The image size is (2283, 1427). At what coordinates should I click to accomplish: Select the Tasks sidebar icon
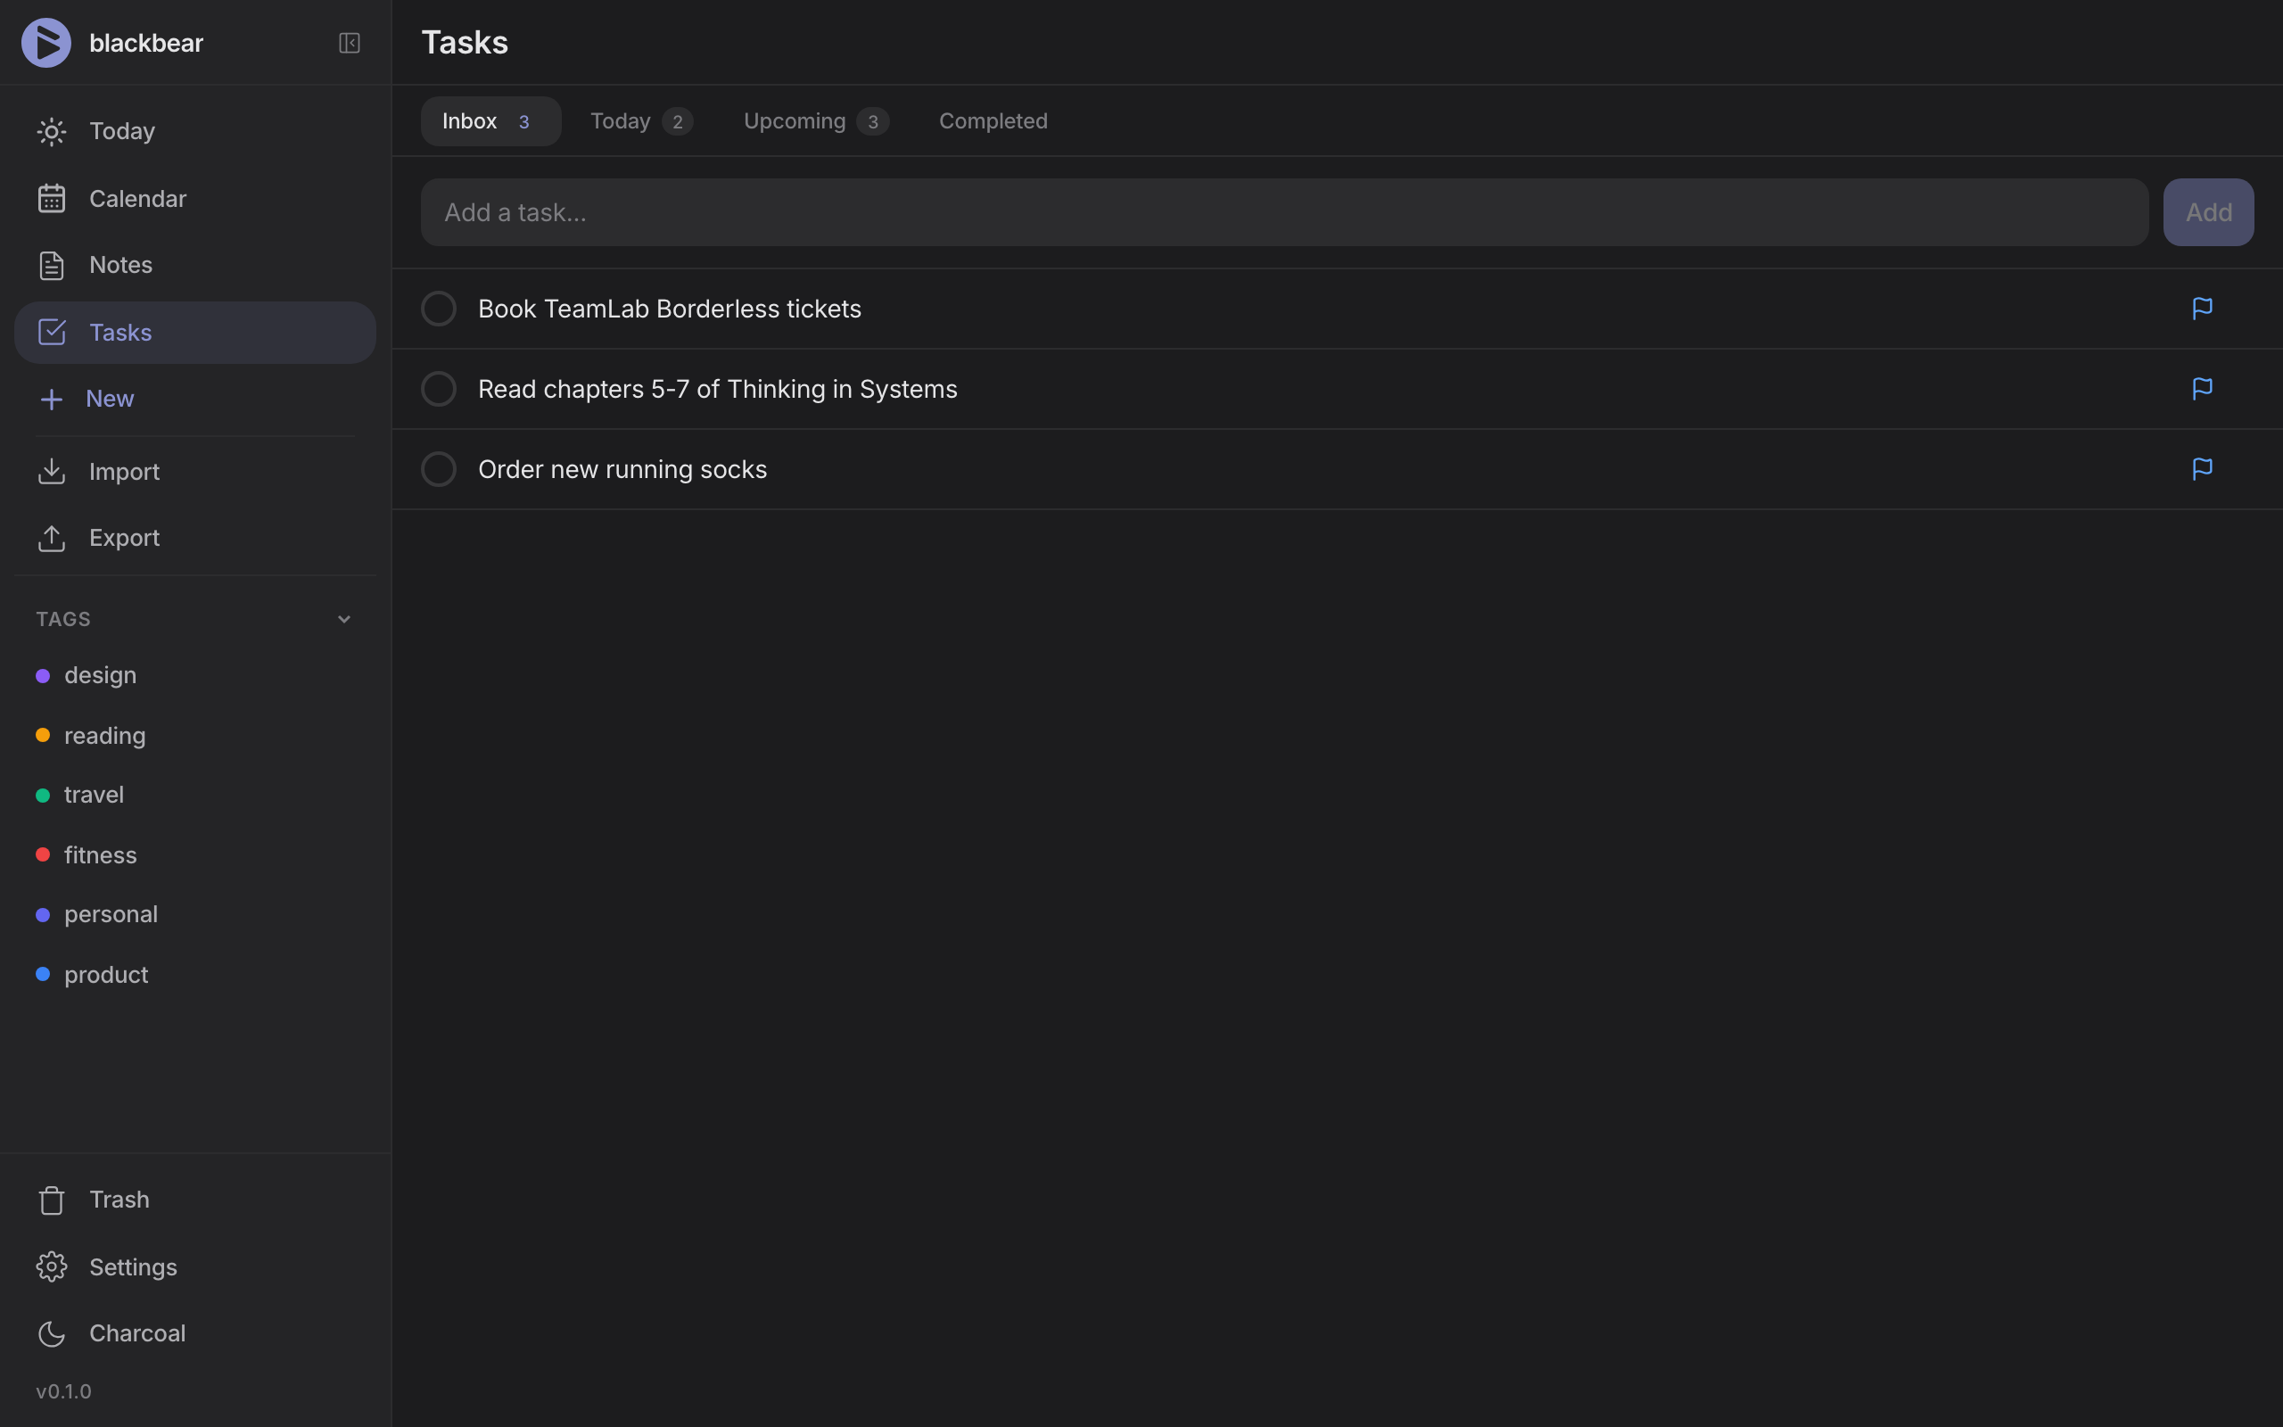coord(51,331)
